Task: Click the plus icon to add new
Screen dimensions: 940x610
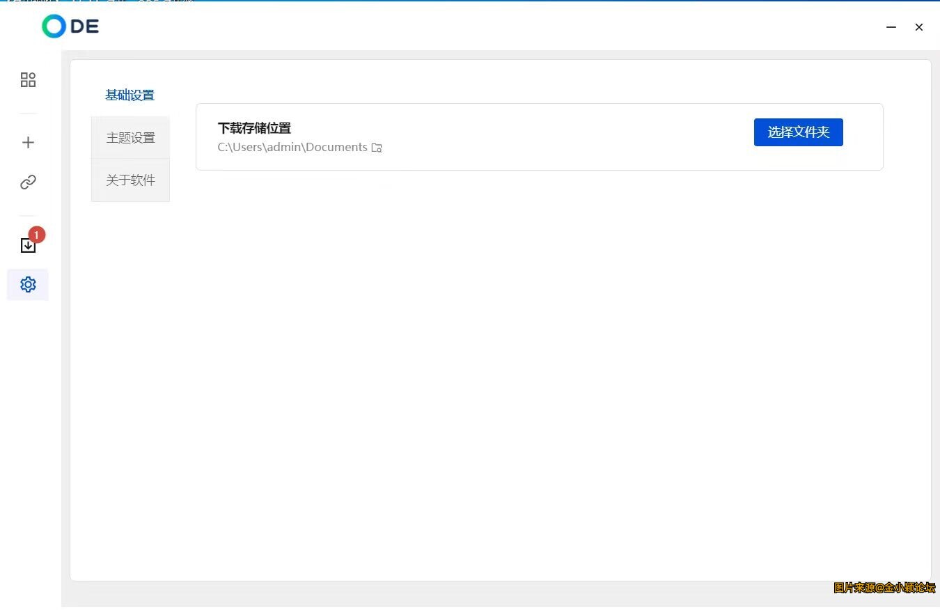Action: 28,142
